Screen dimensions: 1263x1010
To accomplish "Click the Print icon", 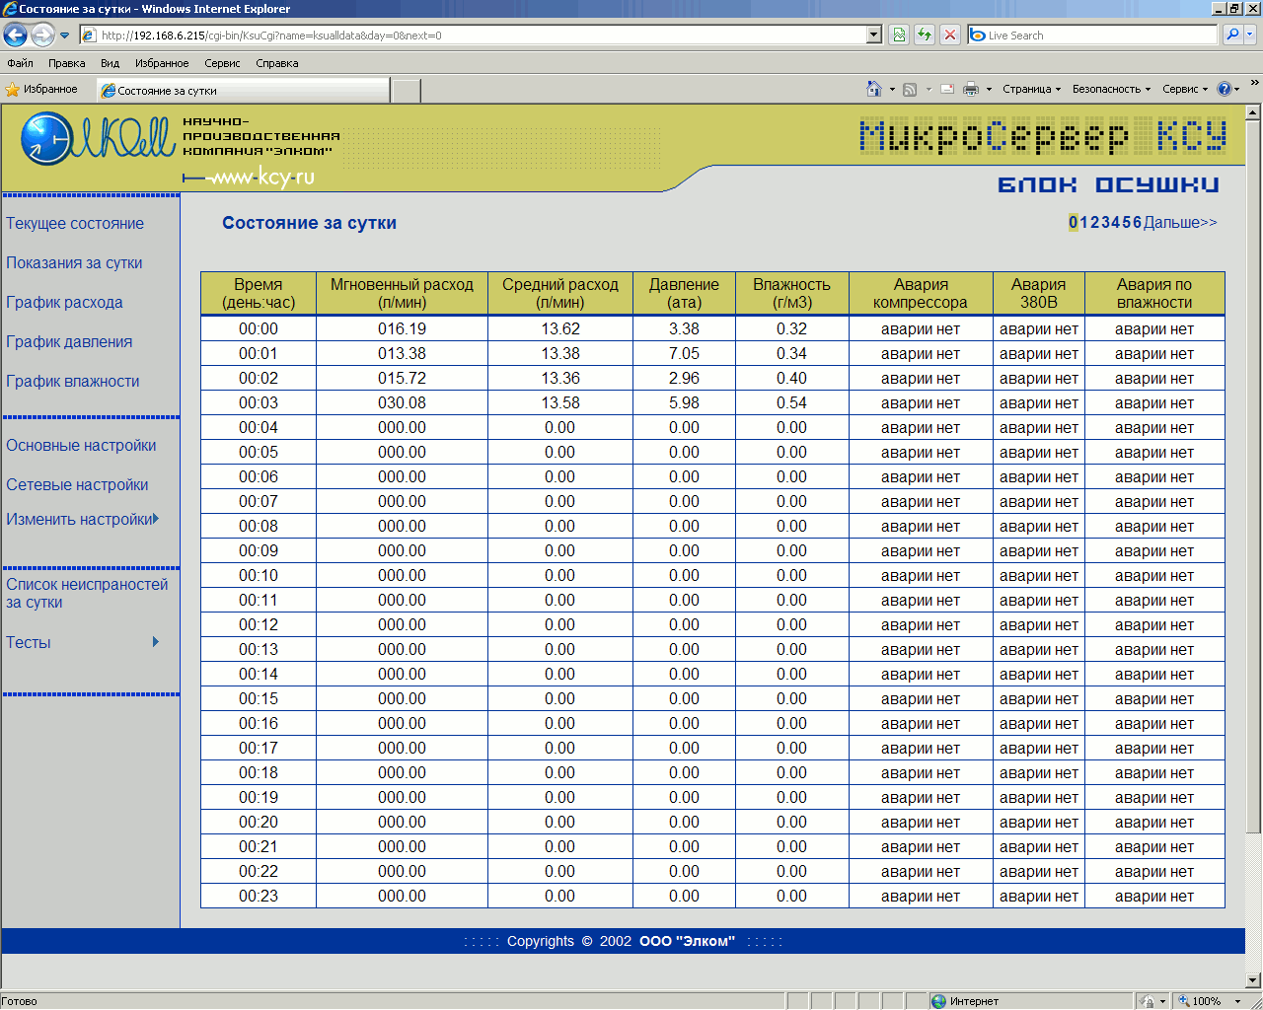I will (x=971, y=90).
